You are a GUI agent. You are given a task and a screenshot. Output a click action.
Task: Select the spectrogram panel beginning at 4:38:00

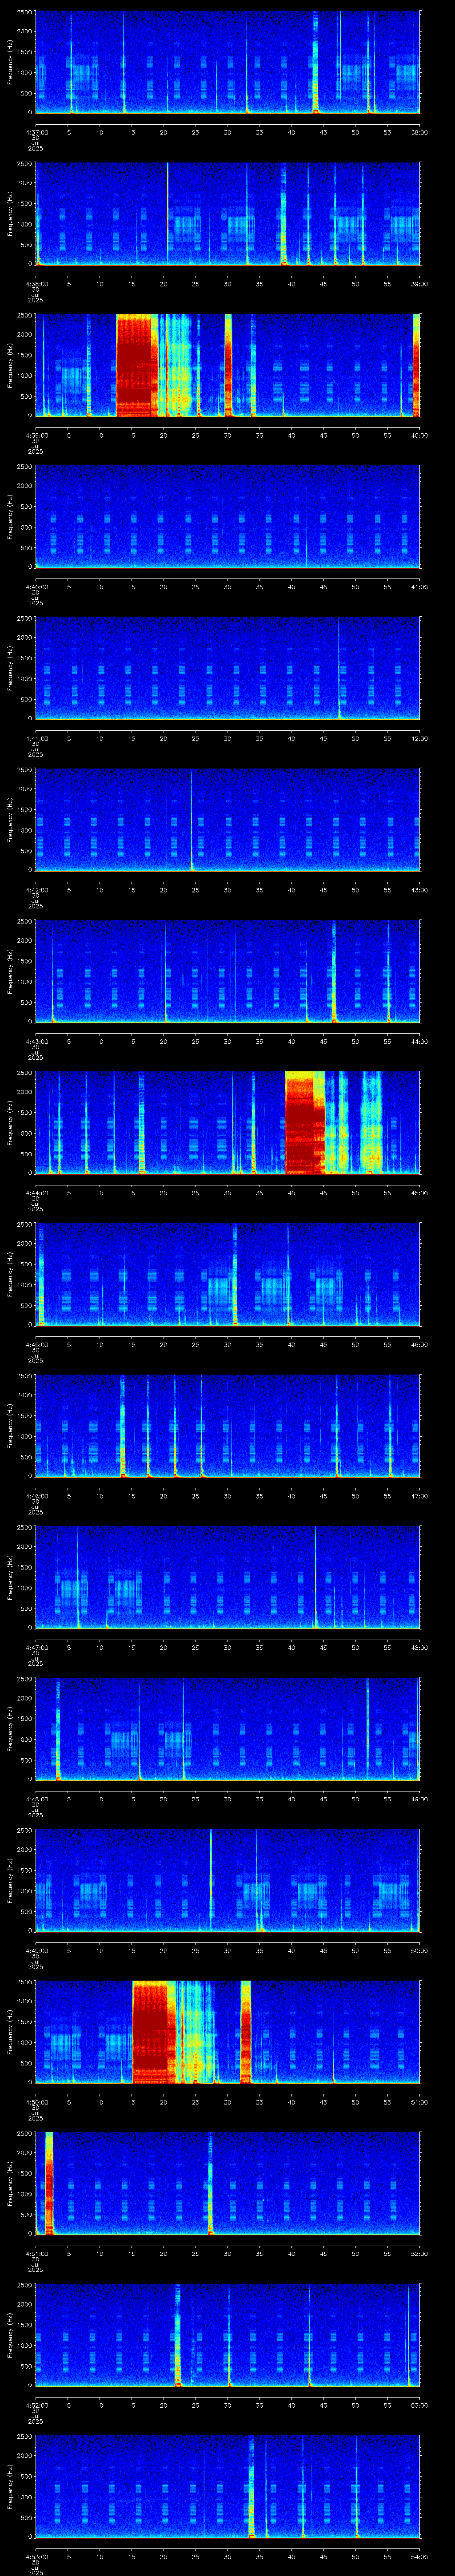(x=228, y=213)
